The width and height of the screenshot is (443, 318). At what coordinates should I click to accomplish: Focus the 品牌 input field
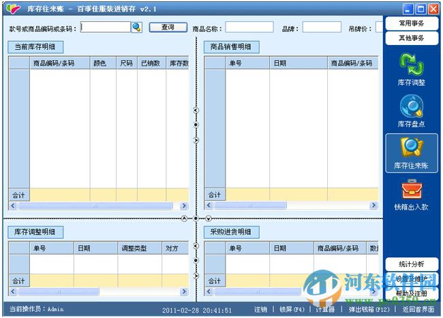click(x=322, y=27)
